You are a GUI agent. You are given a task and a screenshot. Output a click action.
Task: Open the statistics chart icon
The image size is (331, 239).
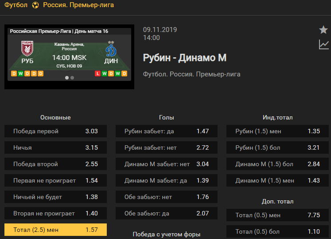(323, 44)
